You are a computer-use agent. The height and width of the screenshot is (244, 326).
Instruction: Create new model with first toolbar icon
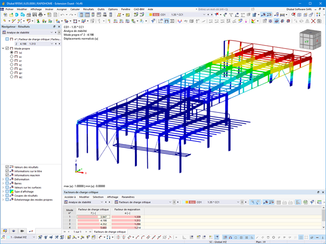(x=5, y=15)
